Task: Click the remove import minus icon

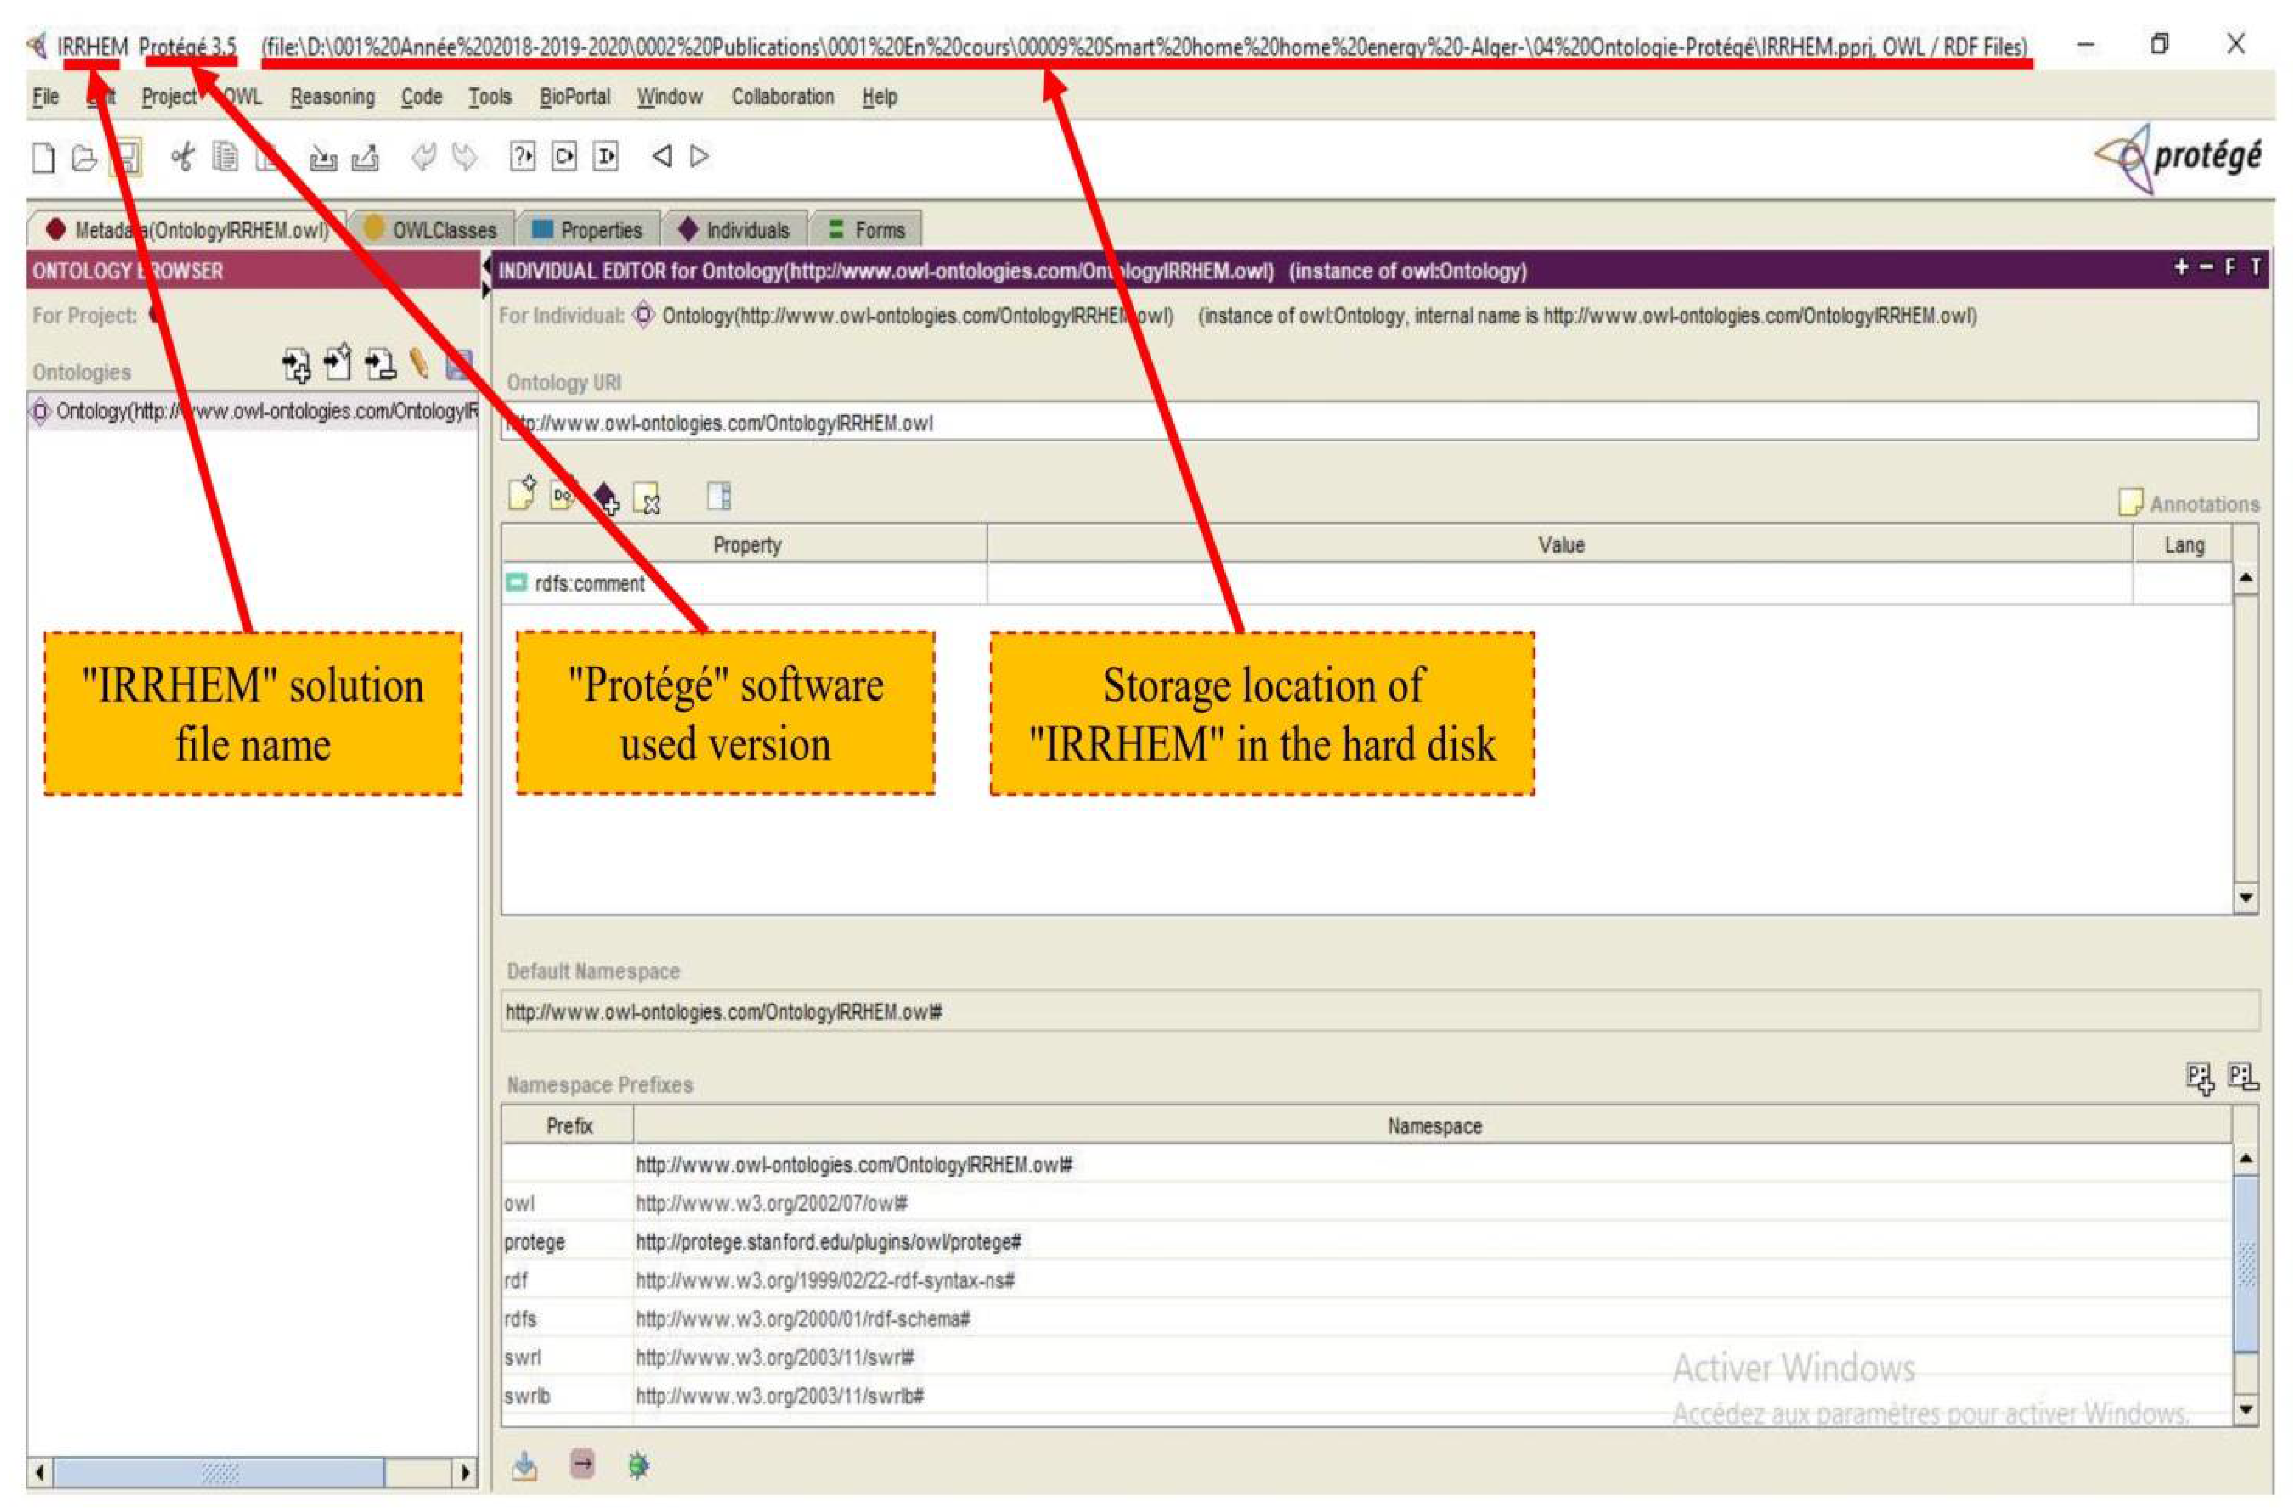Action: coord(380,365)
